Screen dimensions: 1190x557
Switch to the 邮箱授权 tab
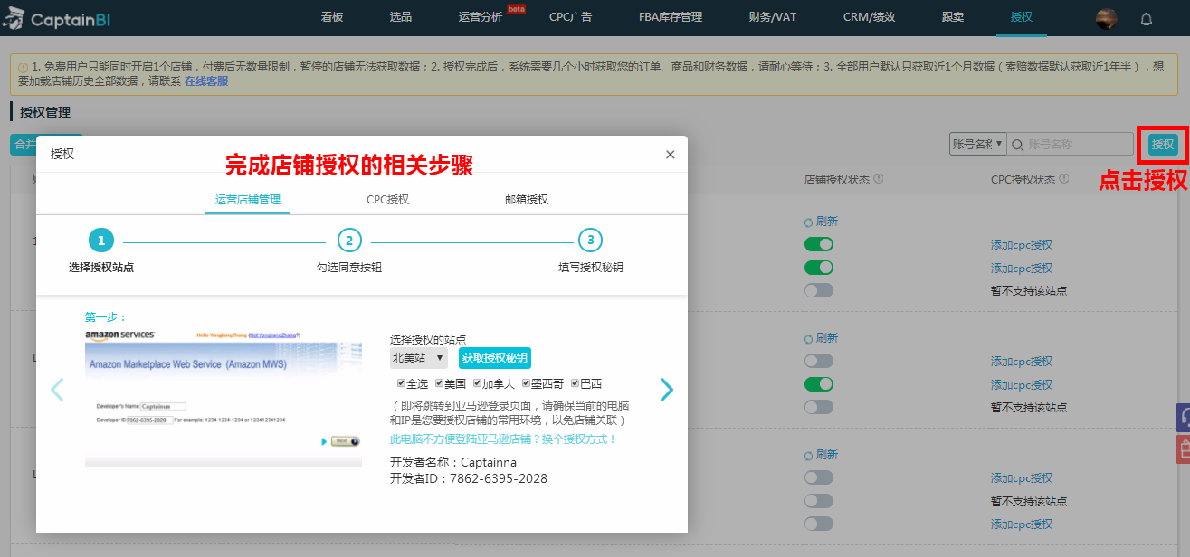[527, 200]
